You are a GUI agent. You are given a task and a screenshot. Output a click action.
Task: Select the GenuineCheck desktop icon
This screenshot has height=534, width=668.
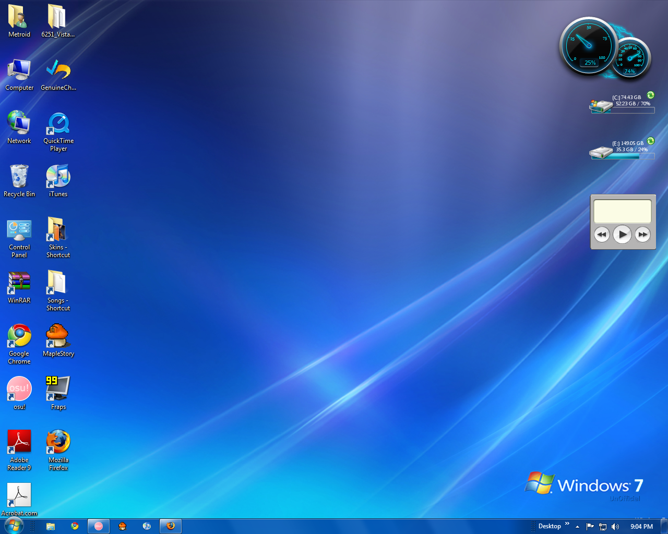click(x=58, y=75)
